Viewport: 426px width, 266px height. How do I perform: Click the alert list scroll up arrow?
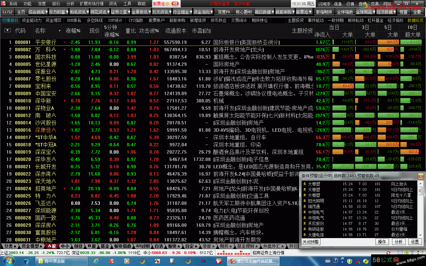(x=420, y=184)
